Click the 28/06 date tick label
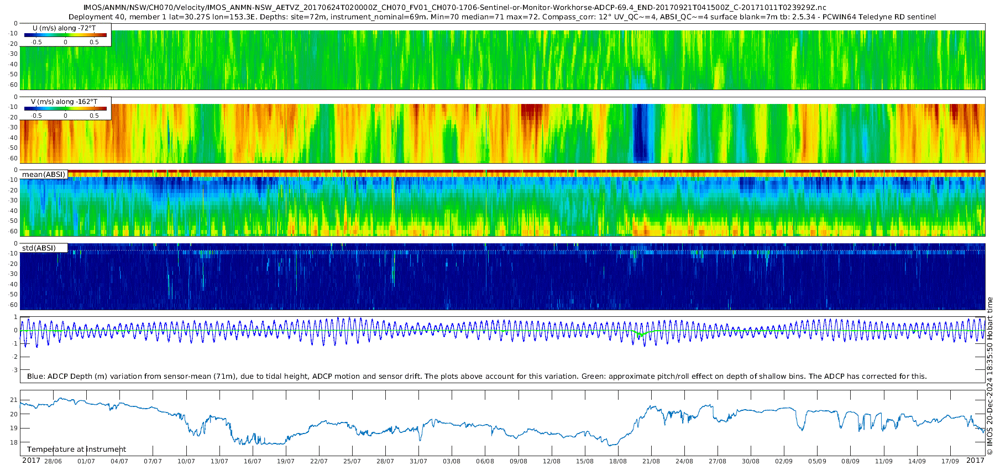The height and width of the screenshot is (470, 995). tap(53, 461)
